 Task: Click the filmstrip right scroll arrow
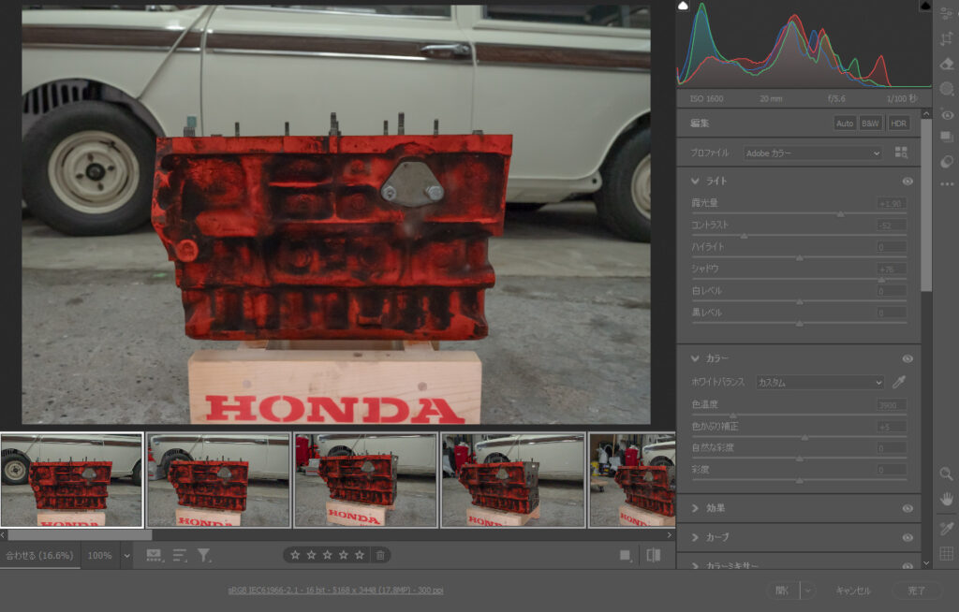669,535
